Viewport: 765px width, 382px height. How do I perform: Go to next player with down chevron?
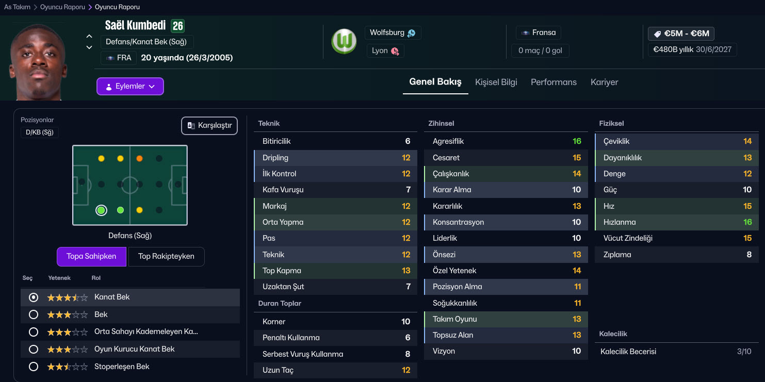tap(89, 47)
